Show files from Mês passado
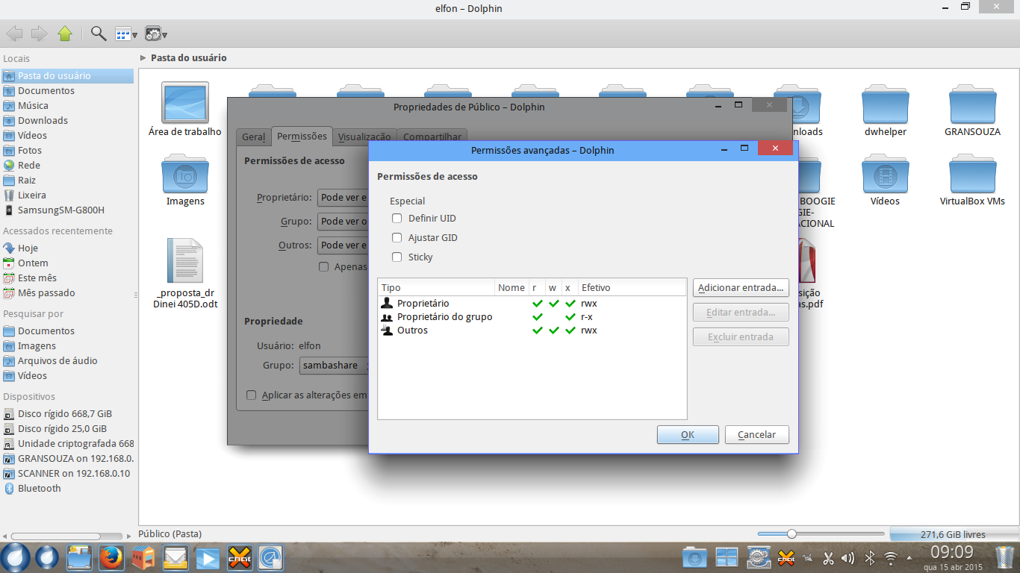The height and width of the screenshot is (573, 1020). [x=46, y=292]
